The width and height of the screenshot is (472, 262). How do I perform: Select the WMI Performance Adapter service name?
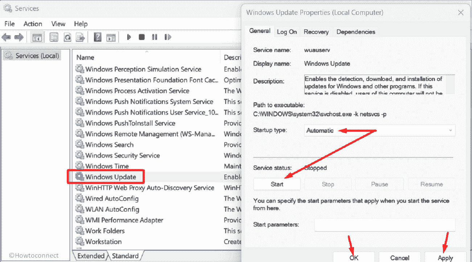[x=124, y=220]
